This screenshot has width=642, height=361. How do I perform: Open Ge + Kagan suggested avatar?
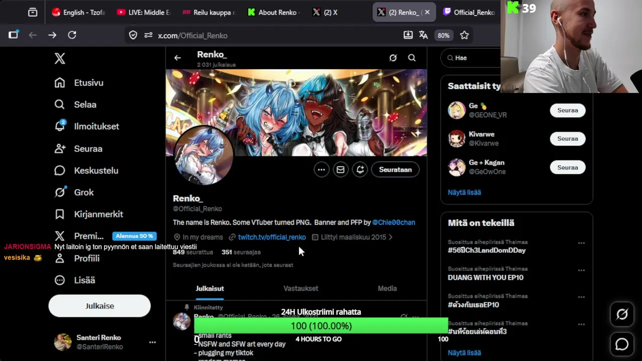click(x=456, y=167)
